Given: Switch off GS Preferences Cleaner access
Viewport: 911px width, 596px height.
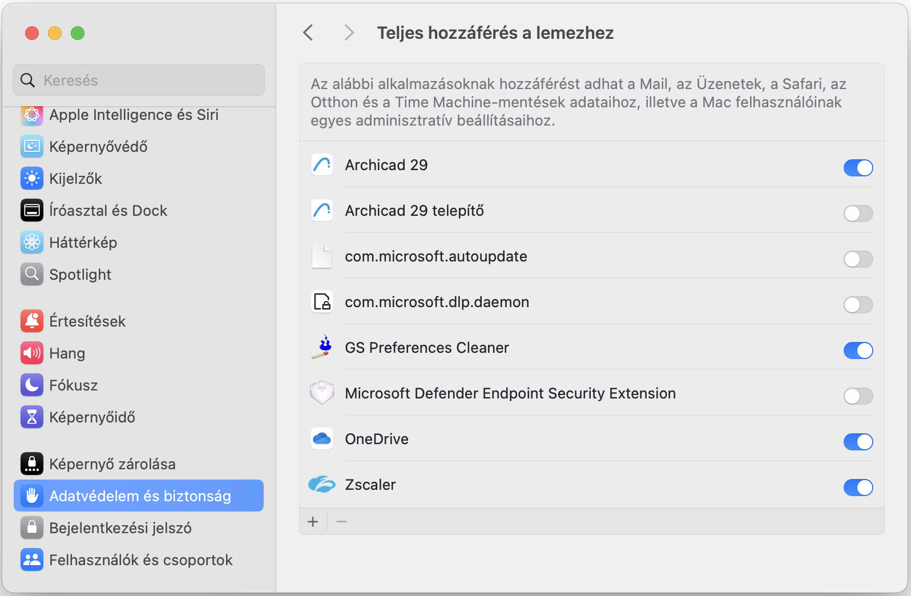Looking at the screenshot, I should click(858, 351).
